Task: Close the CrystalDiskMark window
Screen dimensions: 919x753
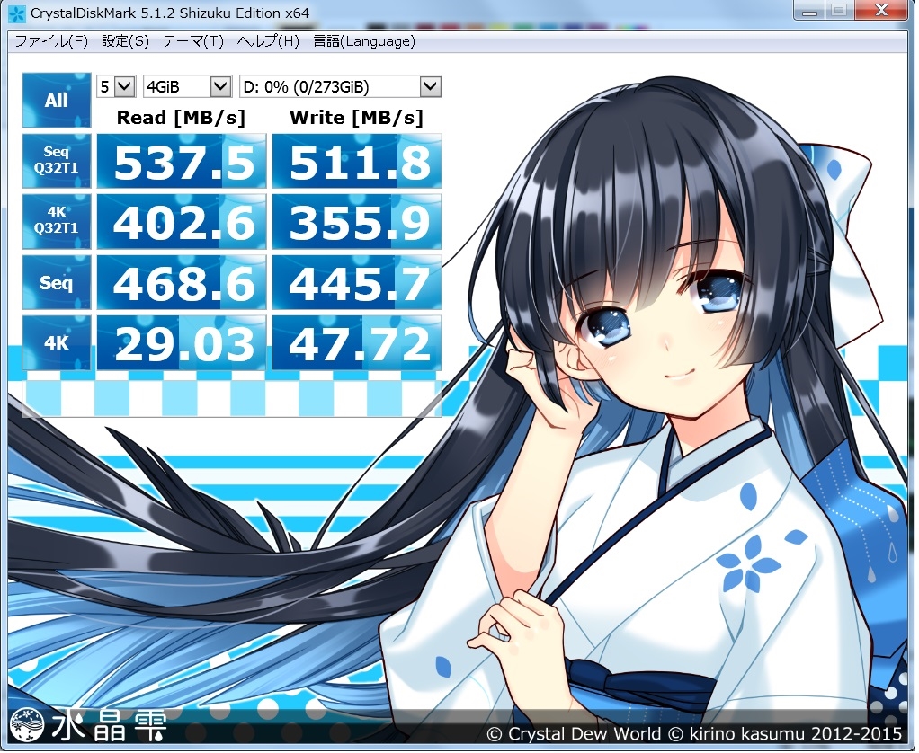Action: coord(881,10)
